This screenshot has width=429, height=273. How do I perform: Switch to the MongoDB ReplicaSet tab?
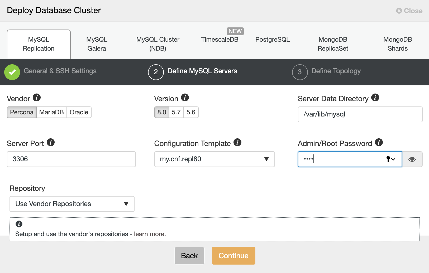pos(333,44)
